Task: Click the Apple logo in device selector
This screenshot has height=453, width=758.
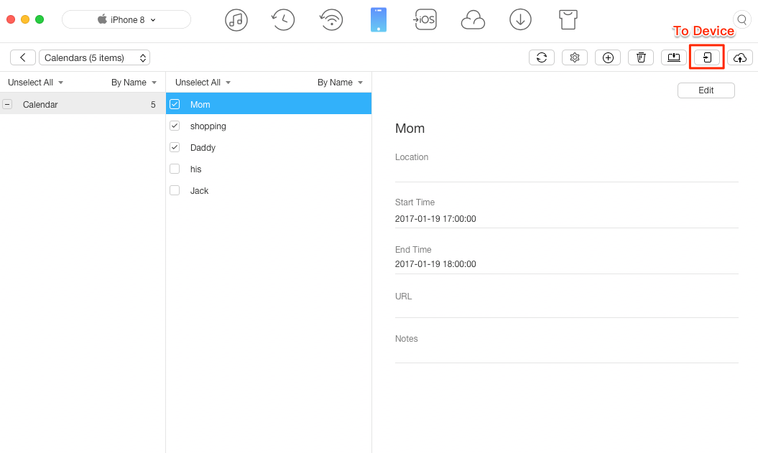Action: click(102, 19)
